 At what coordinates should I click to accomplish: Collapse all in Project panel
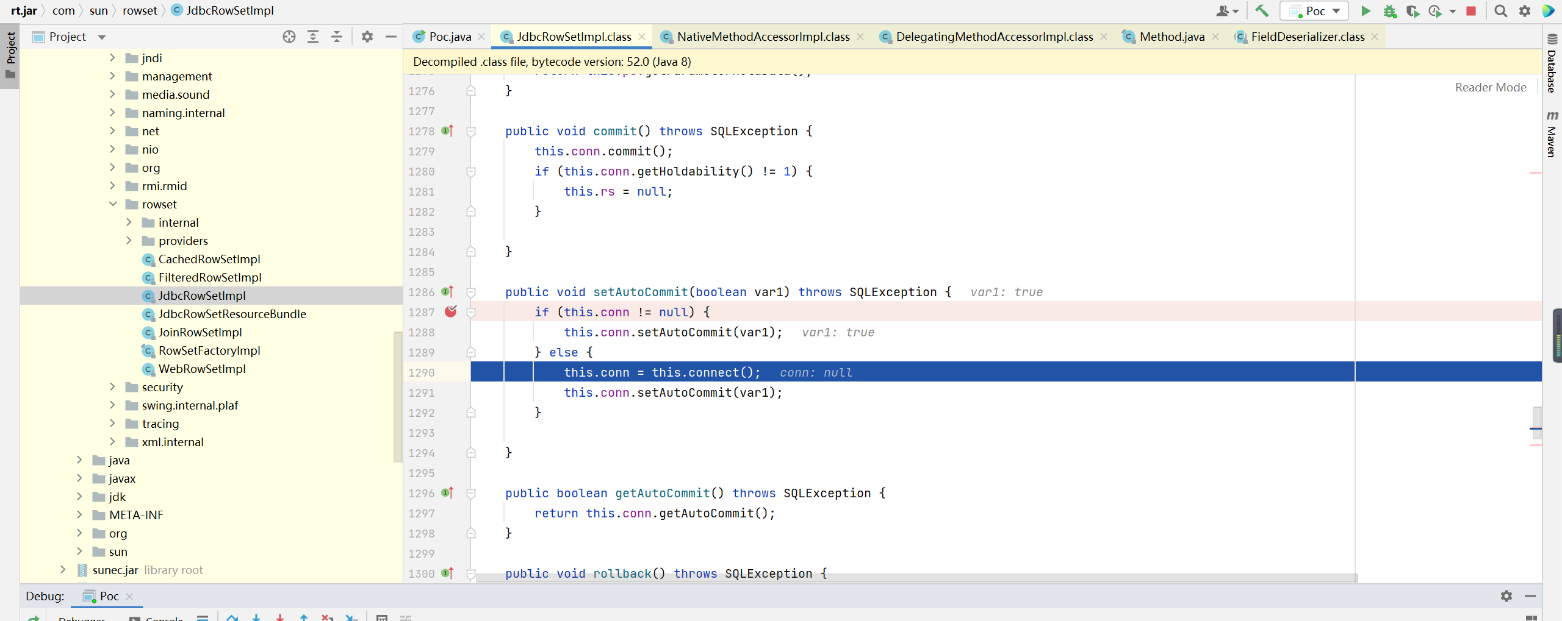tap(337, 37)
